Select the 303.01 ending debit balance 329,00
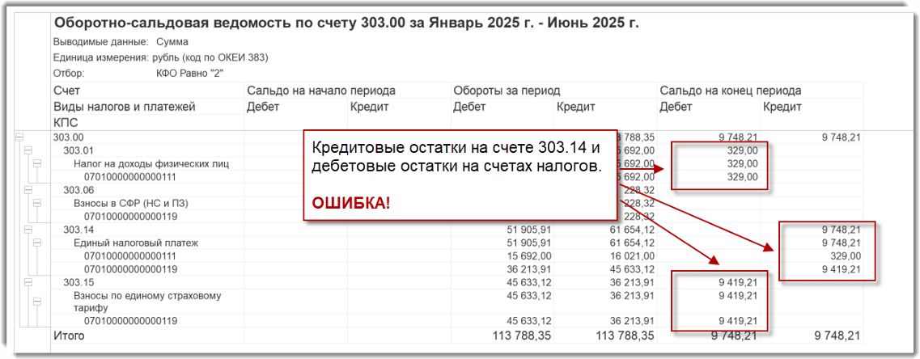Screen dimensions: 920x359 (x=744, y=150)
